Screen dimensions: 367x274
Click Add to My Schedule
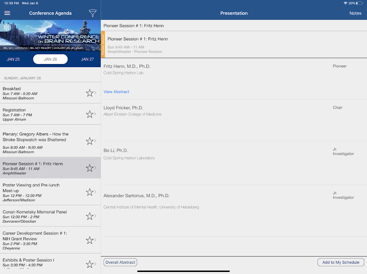(341, 262)
